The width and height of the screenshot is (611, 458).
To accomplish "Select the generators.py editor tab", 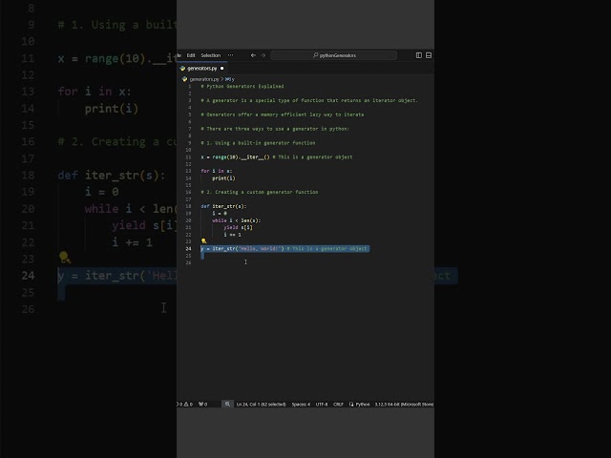I will click(201, 68).
